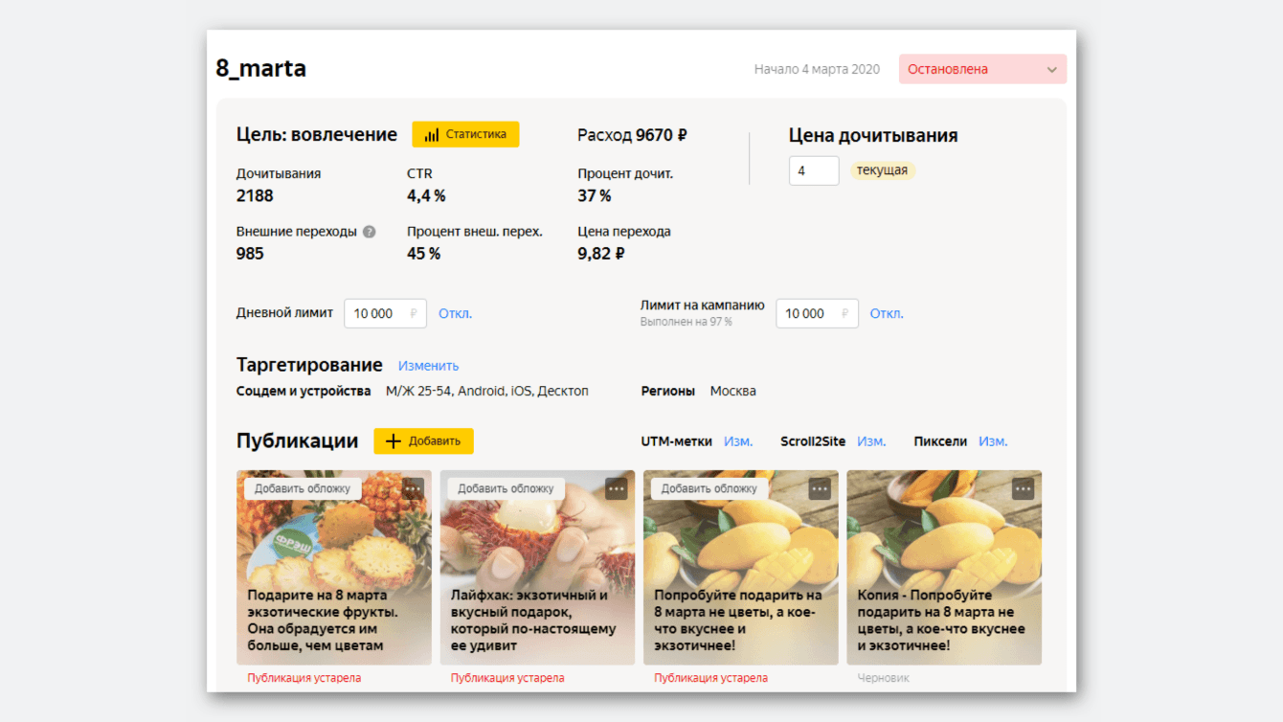
Task: Open the 'Лайфхак: экзотичный' publication card
Action: pos(537,568)
